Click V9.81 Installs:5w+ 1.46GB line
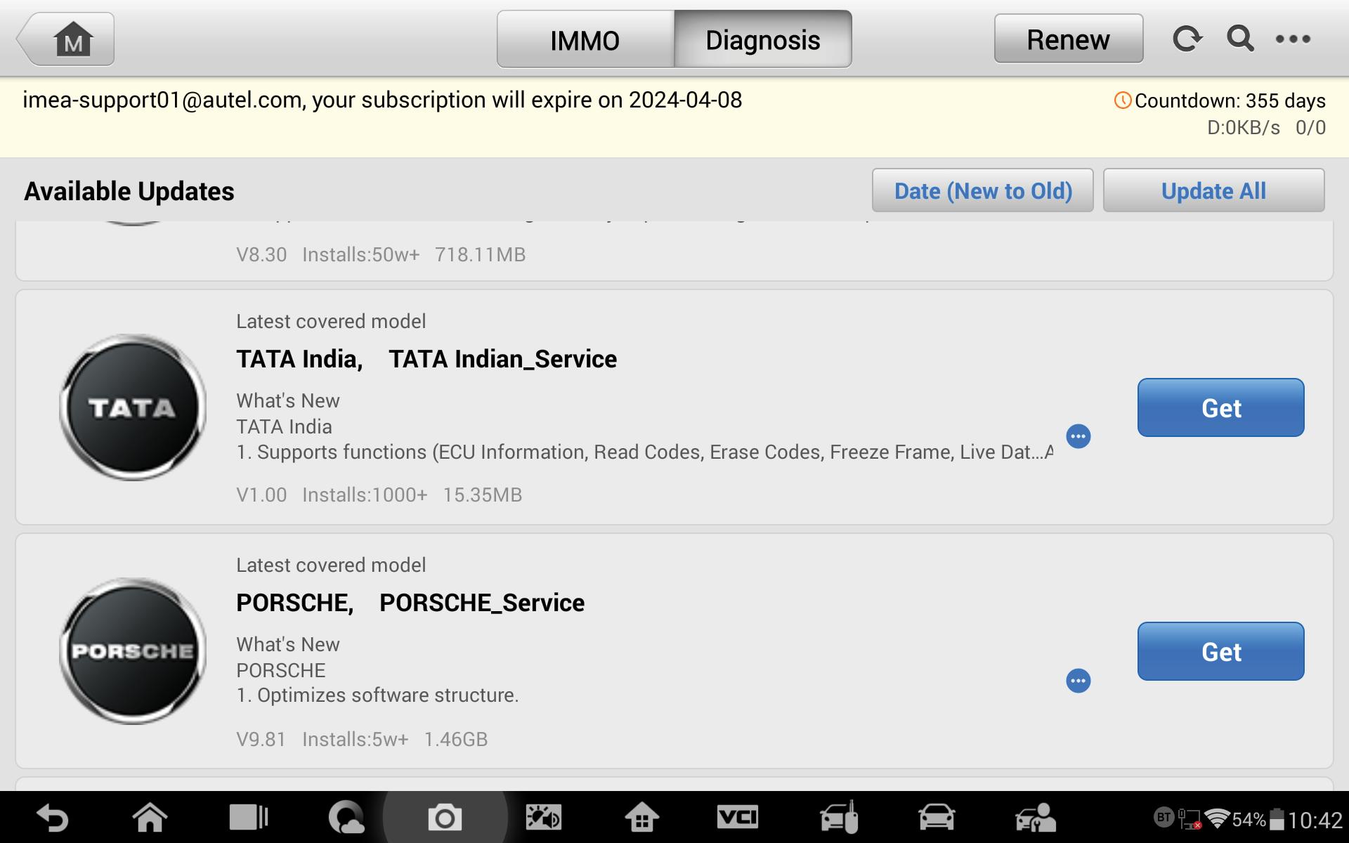The height and width of the screenshot is (843, 1349). click(x=362, y=739)
